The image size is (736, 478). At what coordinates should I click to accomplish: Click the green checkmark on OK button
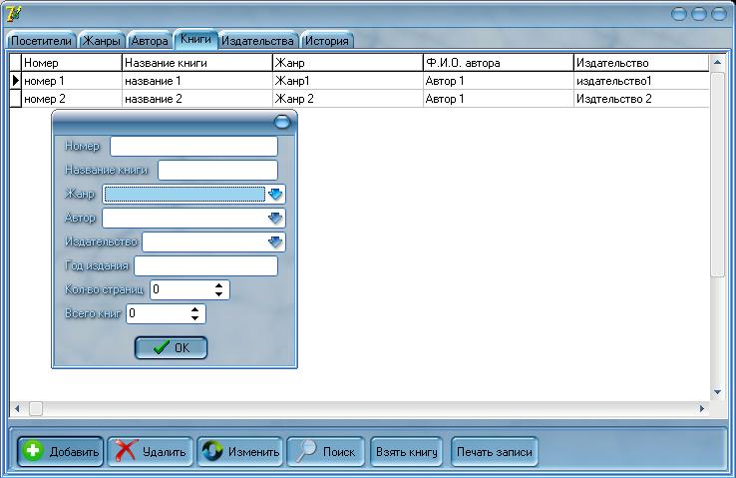coord(160,347)
